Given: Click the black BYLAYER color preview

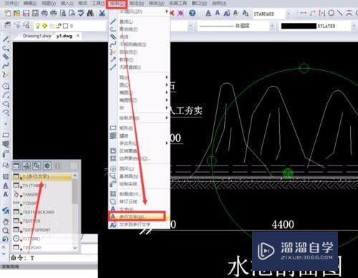Looking at the screenshot, I should tap(299, 26).
